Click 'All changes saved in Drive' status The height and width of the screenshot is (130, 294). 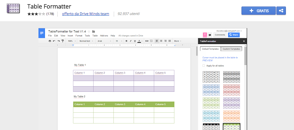pyautogui.click(x=131, y=36)
